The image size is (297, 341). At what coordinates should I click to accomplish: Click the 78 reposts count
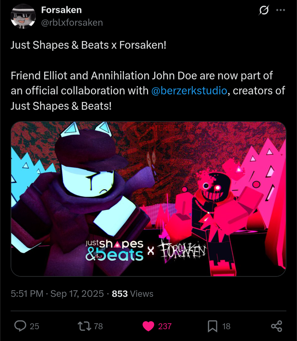(98, 326)
